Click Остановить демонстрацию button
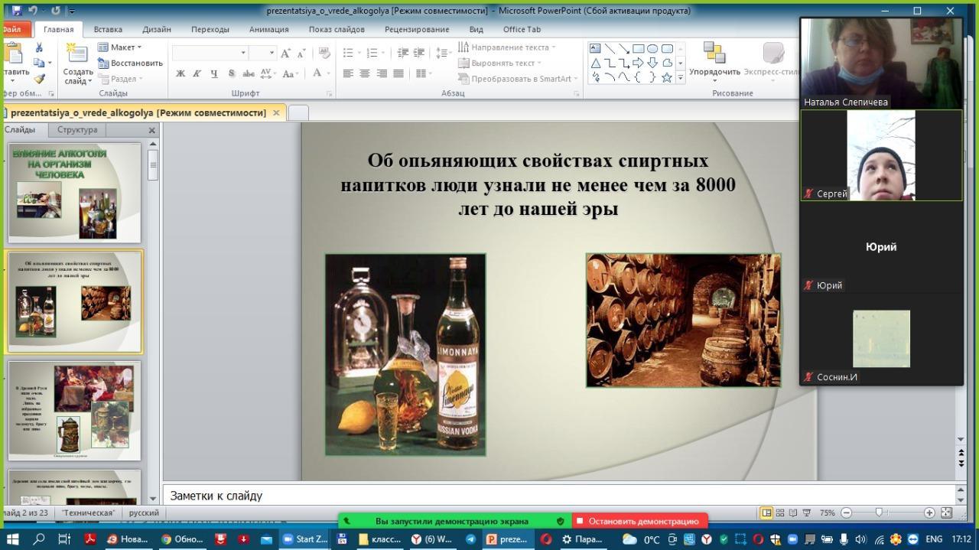The image size is (979, 550). (x=641, y=521)
